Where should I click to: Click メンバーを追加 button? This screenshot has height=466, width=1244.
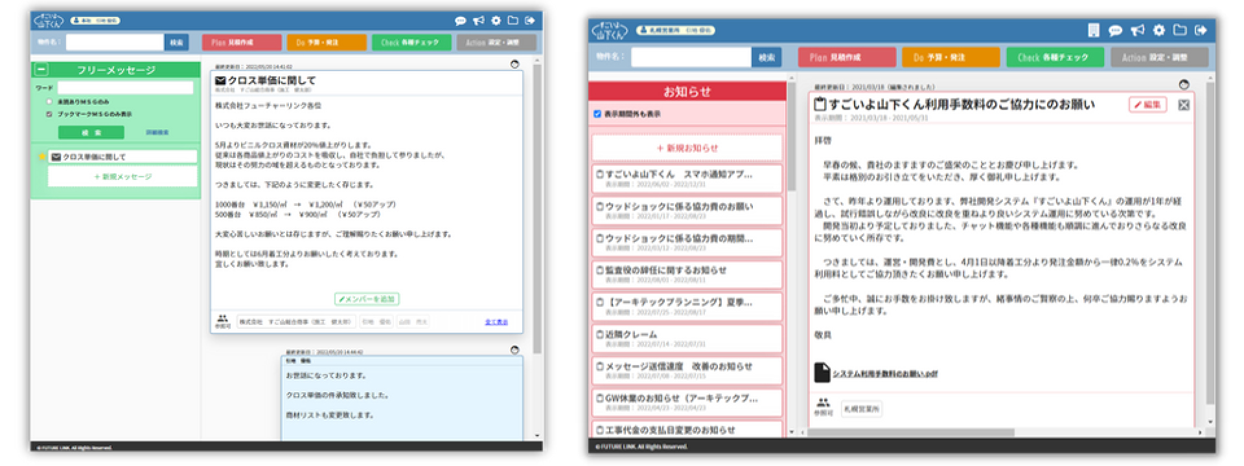click(x=367, y=299)
